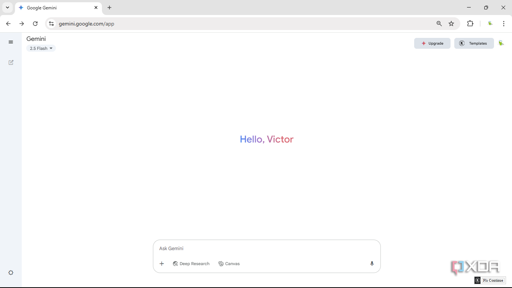Screen dimensions: 512x288
Task: Enable Deep Research mode
Action: click(191, 264)
